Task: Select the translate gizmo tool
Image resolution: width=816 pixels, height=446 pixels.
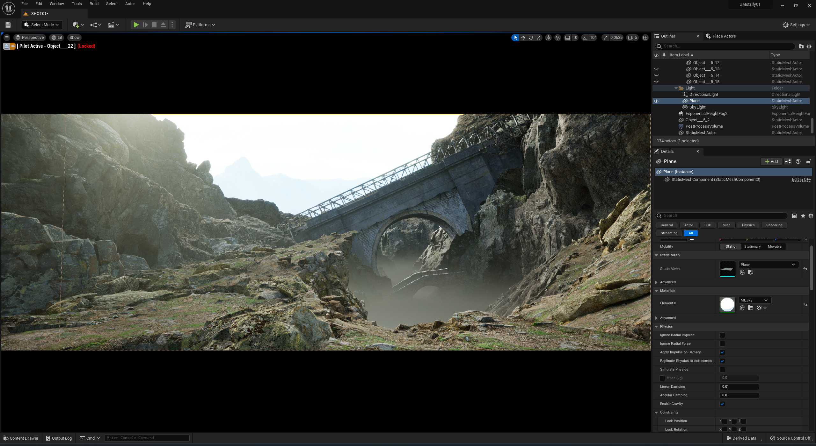Action: [x=523, y=38]
